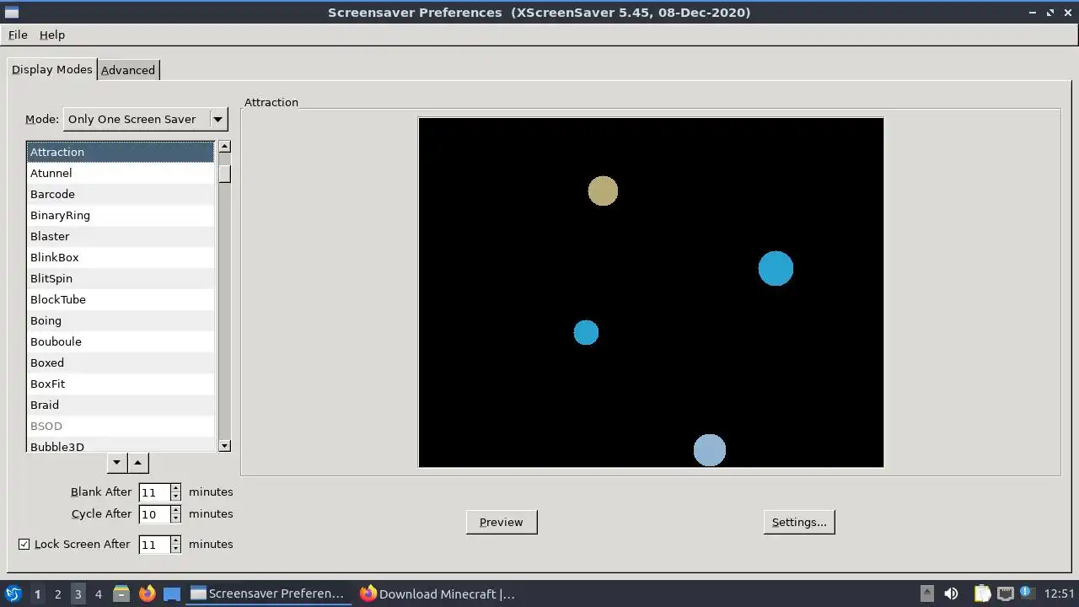Launch the file manager from the taskbar
The height and width of the screenshot is (607, 1079).
pyautogui.click(x=121, y=594)
